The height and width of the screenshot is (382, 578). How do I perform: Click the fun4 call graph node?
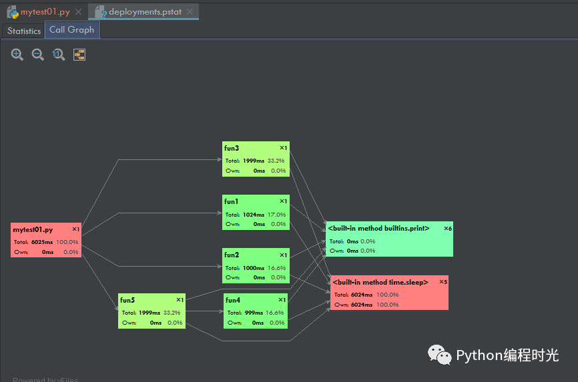point(256,311)
